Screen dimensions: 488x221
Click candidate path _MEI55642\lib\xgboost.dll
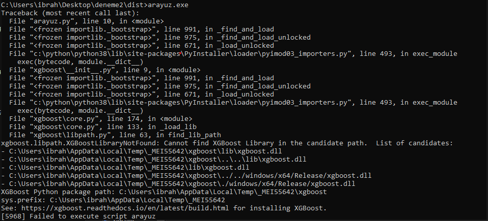click(129, 167)
